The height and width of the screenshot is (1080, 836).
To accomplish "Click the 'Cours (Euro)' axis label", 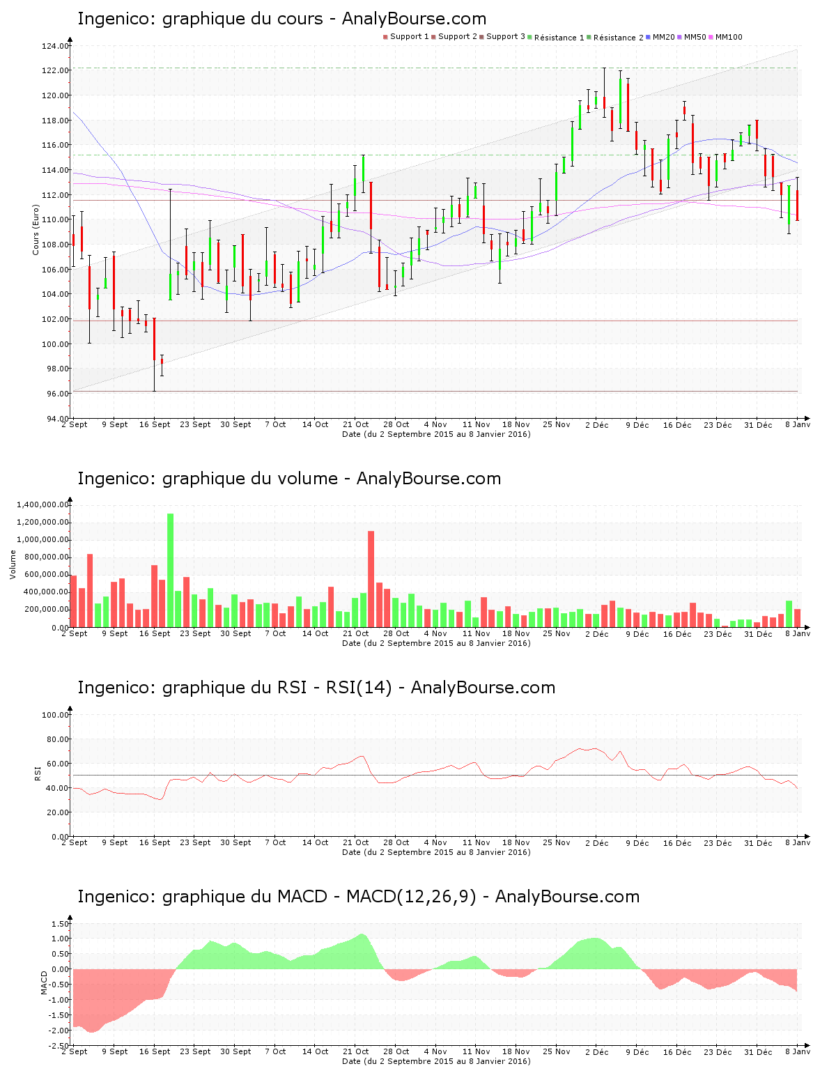I will (36, 229).
